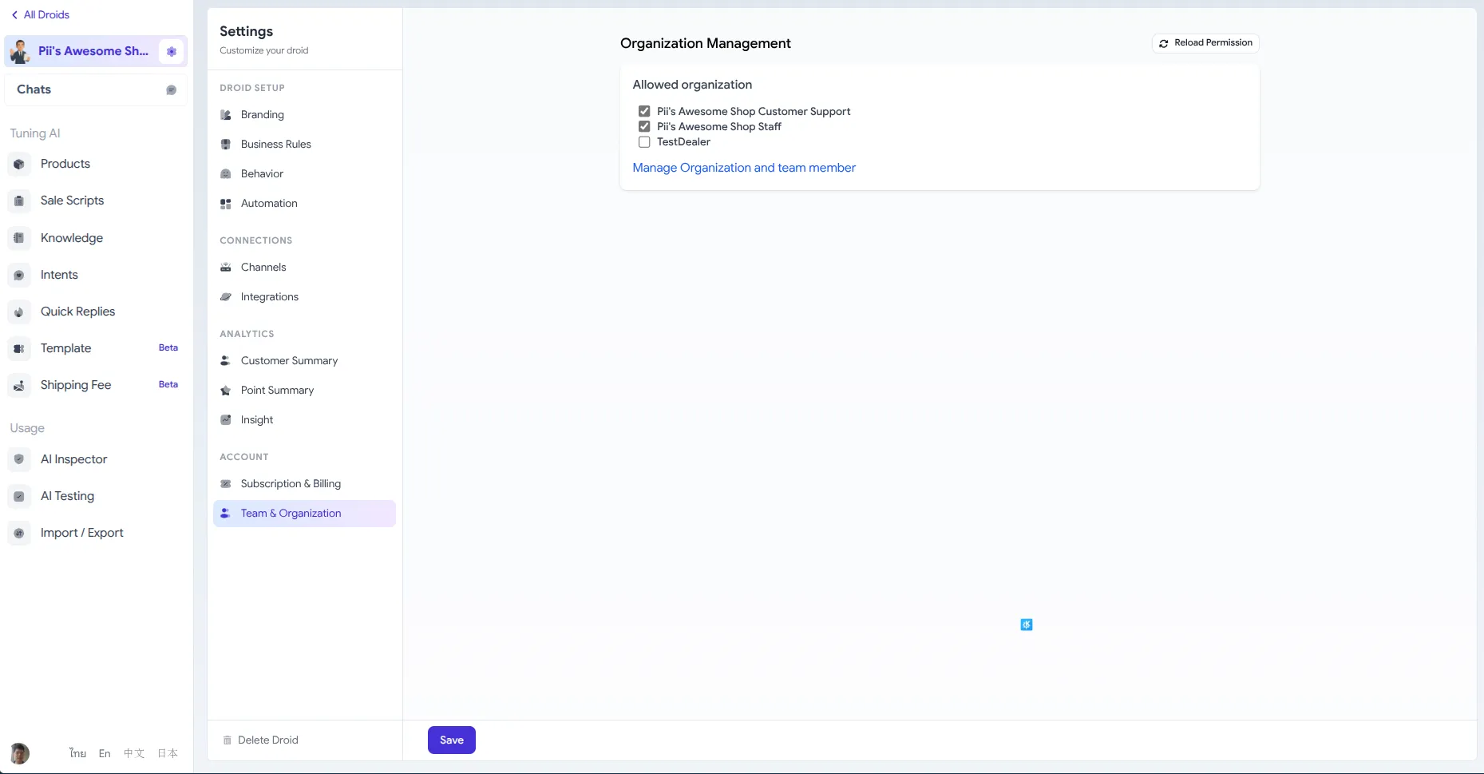This screenshot has height=774, width=1484.
Task: Click the blue floating widget icon
Action: click(x=1027, y=625)
